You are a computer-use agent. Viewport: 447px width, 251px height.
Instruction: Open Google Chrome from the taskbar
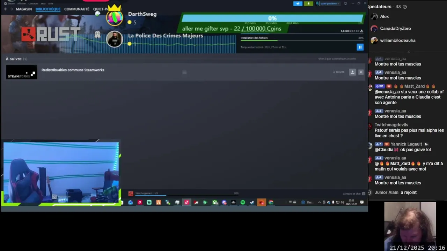271,203
